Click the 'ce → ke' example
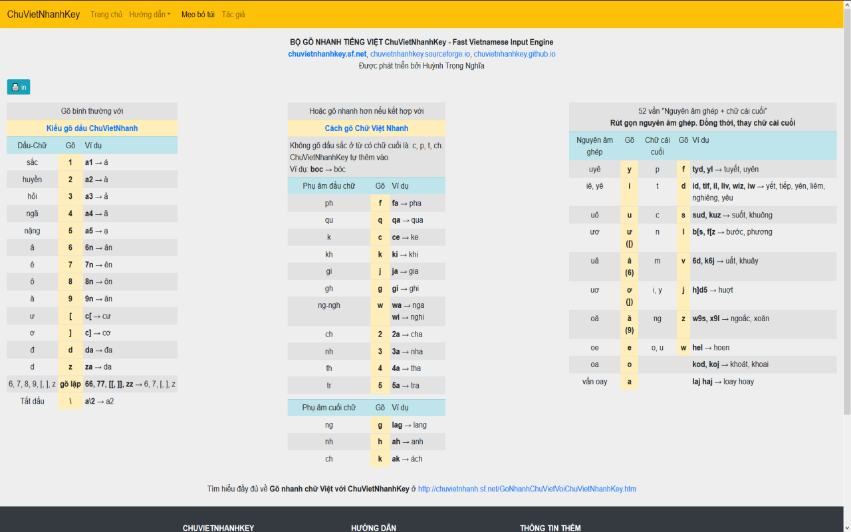Viewport: 851px width, 532px height. point(405,237)
